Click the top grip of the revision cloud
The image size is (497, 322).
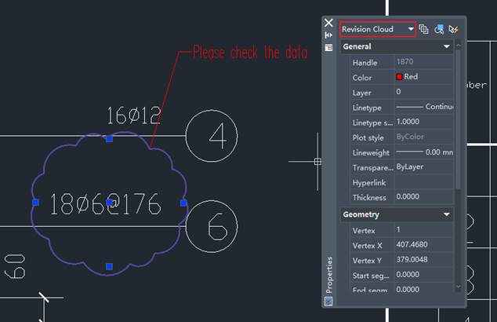pos(109,138)
